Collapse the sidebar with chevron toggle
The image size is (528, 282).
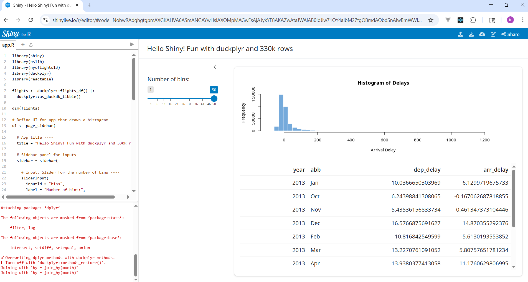pyautogui.click(x=215, y=67)
